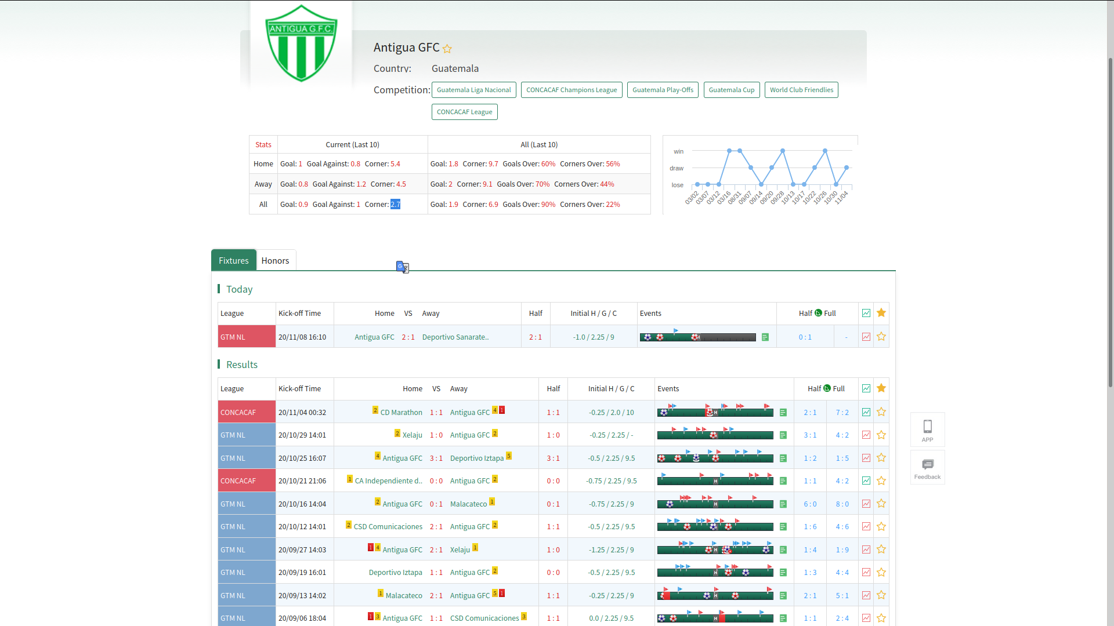Open odds chart for CD Marathon match
Image resolution: width=1114 pixels, height=626 pixels.
pos(866,412)
